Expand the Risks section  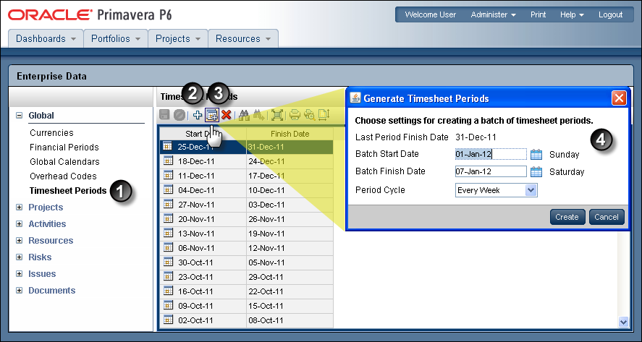19,257
